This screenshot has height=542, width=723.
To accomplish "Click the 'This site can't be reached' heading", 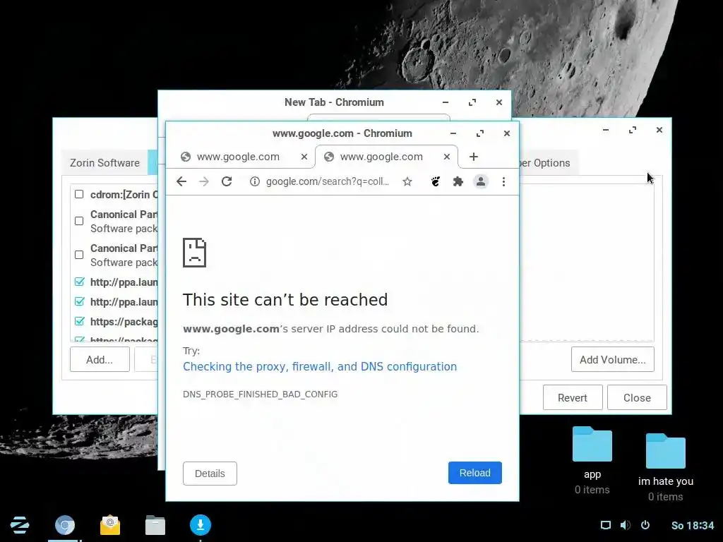I will pyautogui.click(x=285, y=299).
